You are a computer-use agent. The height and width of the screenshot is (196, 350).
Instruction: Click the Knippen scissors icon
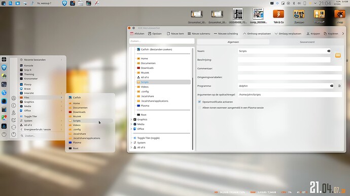pos(308,33)
